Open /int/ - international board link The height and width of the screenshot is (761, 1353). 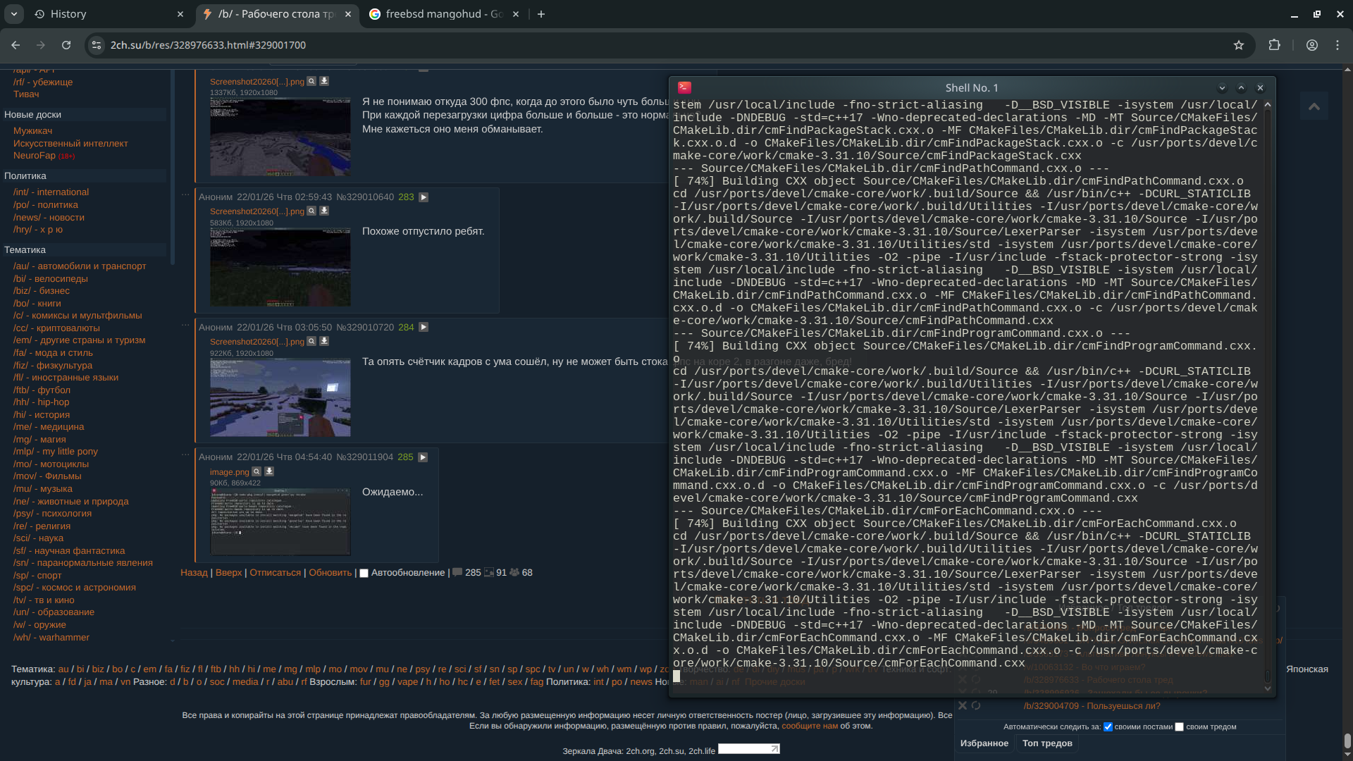click(x=51, y=192)
